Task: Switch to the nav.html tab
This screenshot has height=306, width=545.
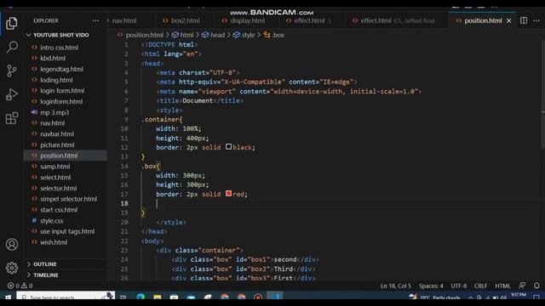Action: [124, 20]
